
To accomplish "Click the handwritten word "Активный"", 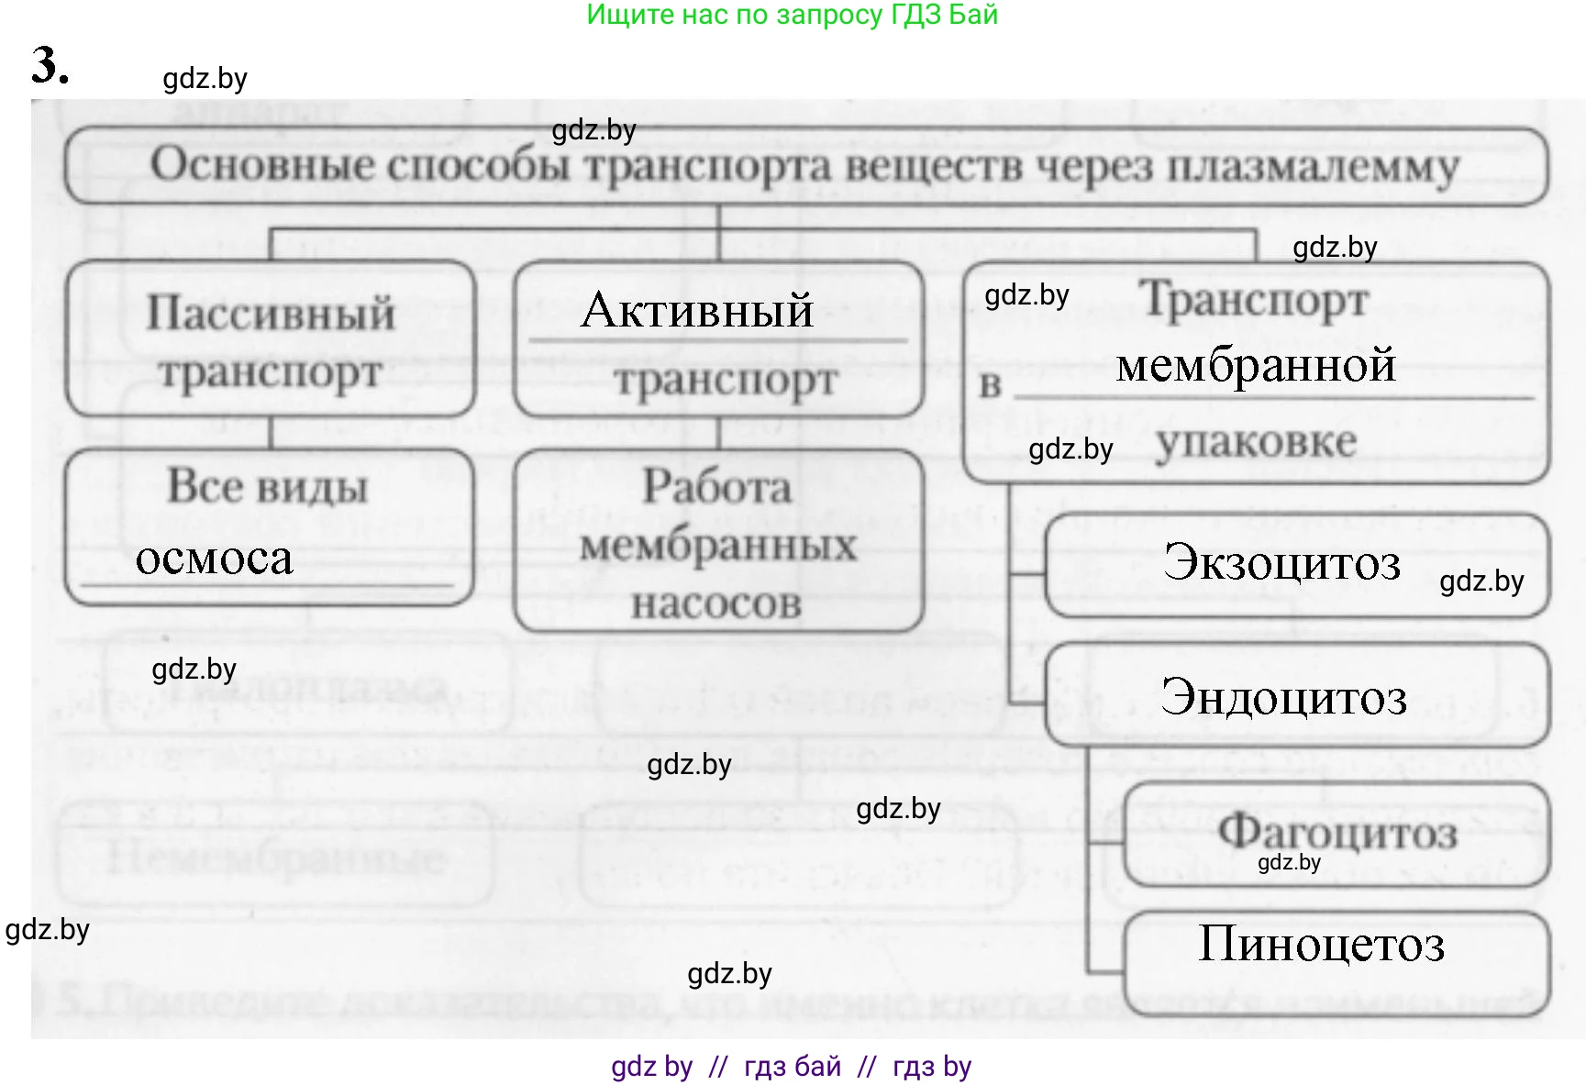I will click(697, 310).
